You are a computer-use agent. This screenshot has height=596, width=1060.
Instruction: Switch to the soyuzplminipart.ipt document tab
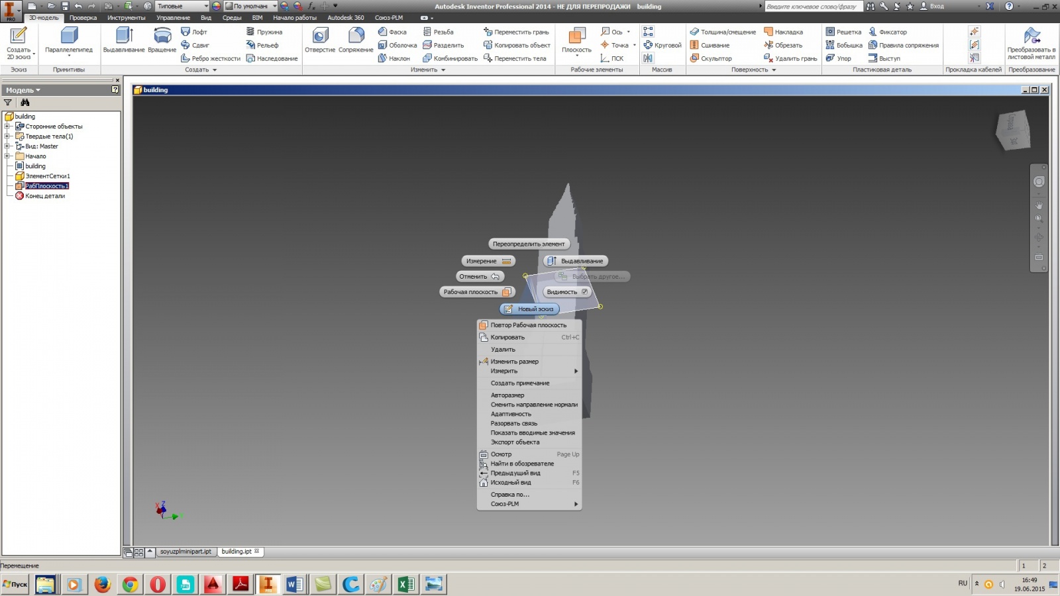coord(185,552)
